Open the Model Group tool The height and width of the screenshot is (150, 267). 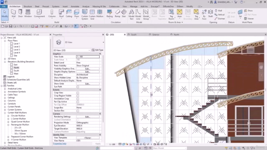(x=146, y=15)
